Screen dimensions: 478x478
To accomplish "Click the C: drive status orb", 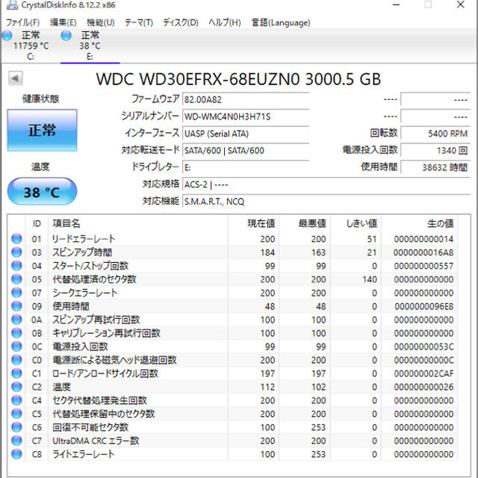I will point(7,36).
